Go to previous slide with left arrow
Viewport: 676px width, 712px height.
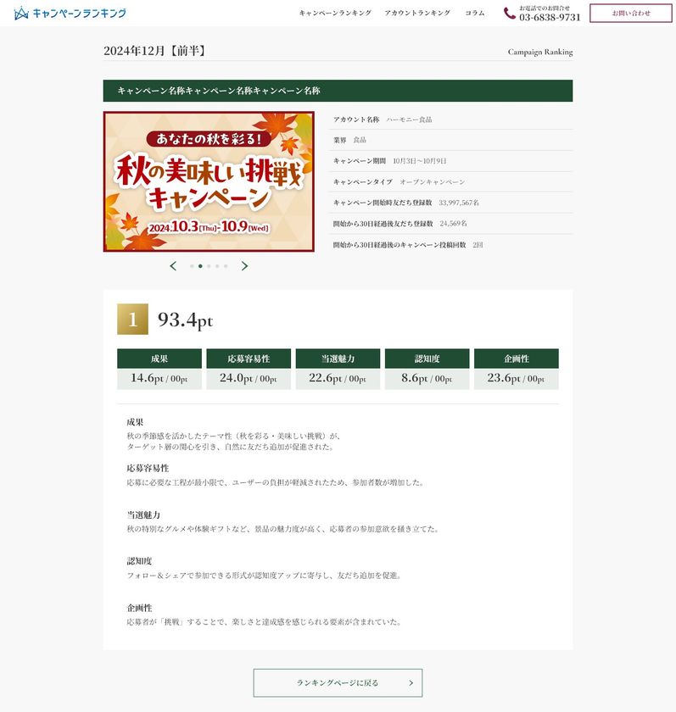point(173,266)
